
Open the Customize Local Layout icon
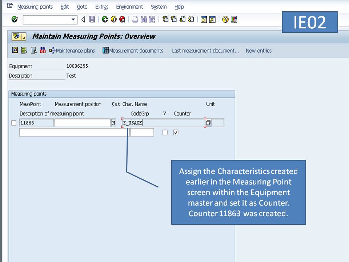click(234, 19)
